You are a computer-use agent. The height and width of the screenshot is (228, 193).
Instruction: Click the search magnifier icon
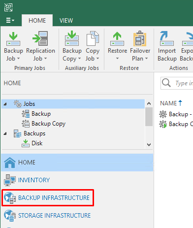[x=166, y=83]
